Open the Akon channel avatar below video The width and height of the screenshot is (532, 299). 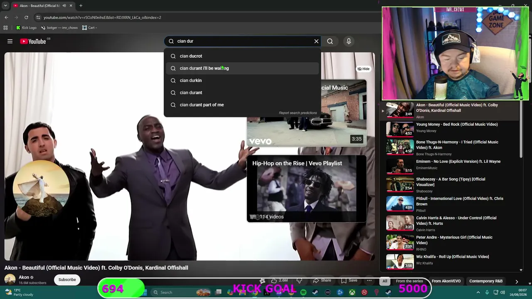pyautogui.click(x=10, y=280)
